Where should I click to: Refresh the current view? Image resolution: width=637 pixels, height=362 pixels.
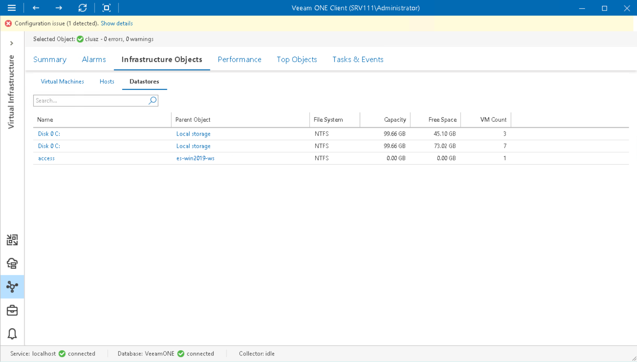click(83, 8)
